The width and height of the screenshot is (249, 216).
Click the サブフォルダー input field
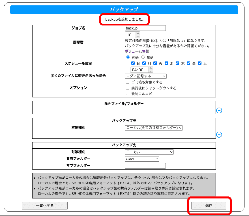point(145,166)
